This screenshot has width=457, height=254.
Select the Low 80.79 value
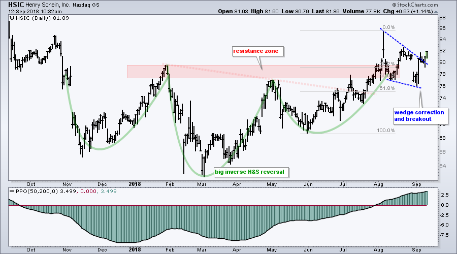295,12
